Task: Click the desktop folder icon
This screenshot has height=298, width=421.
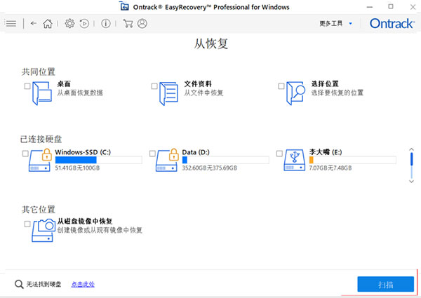Action: (42, 93)
